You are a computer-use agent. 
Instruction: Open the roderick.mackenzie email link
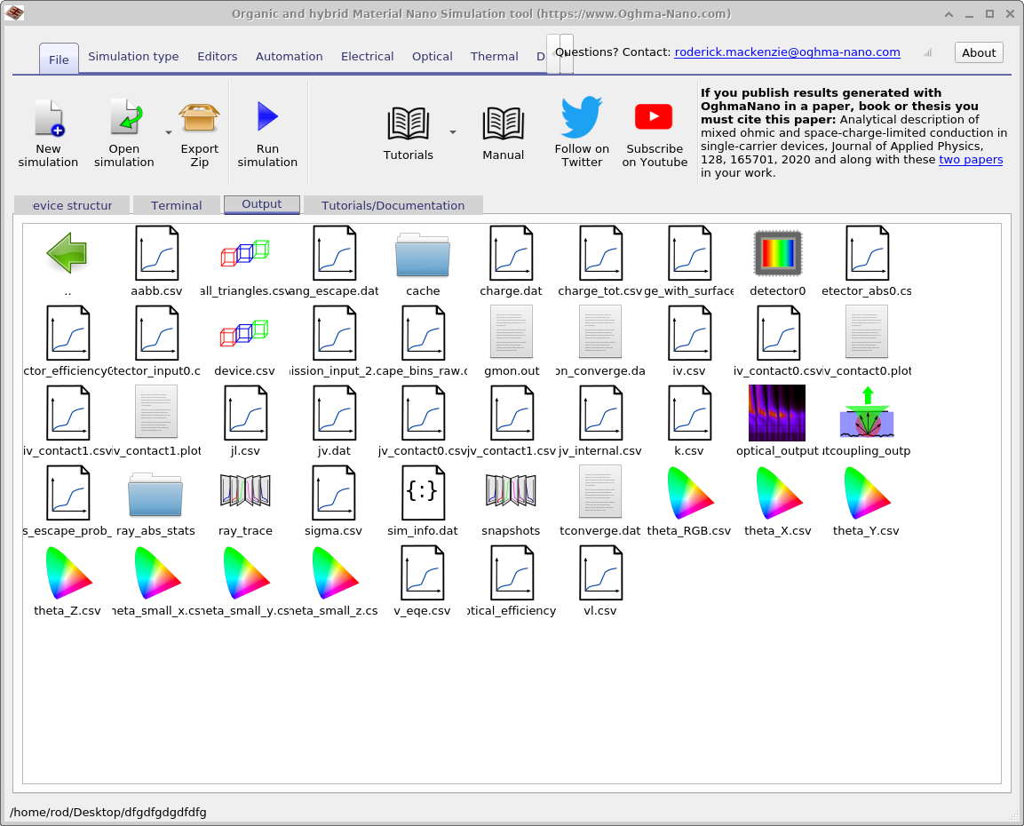(x=786, y=52)
